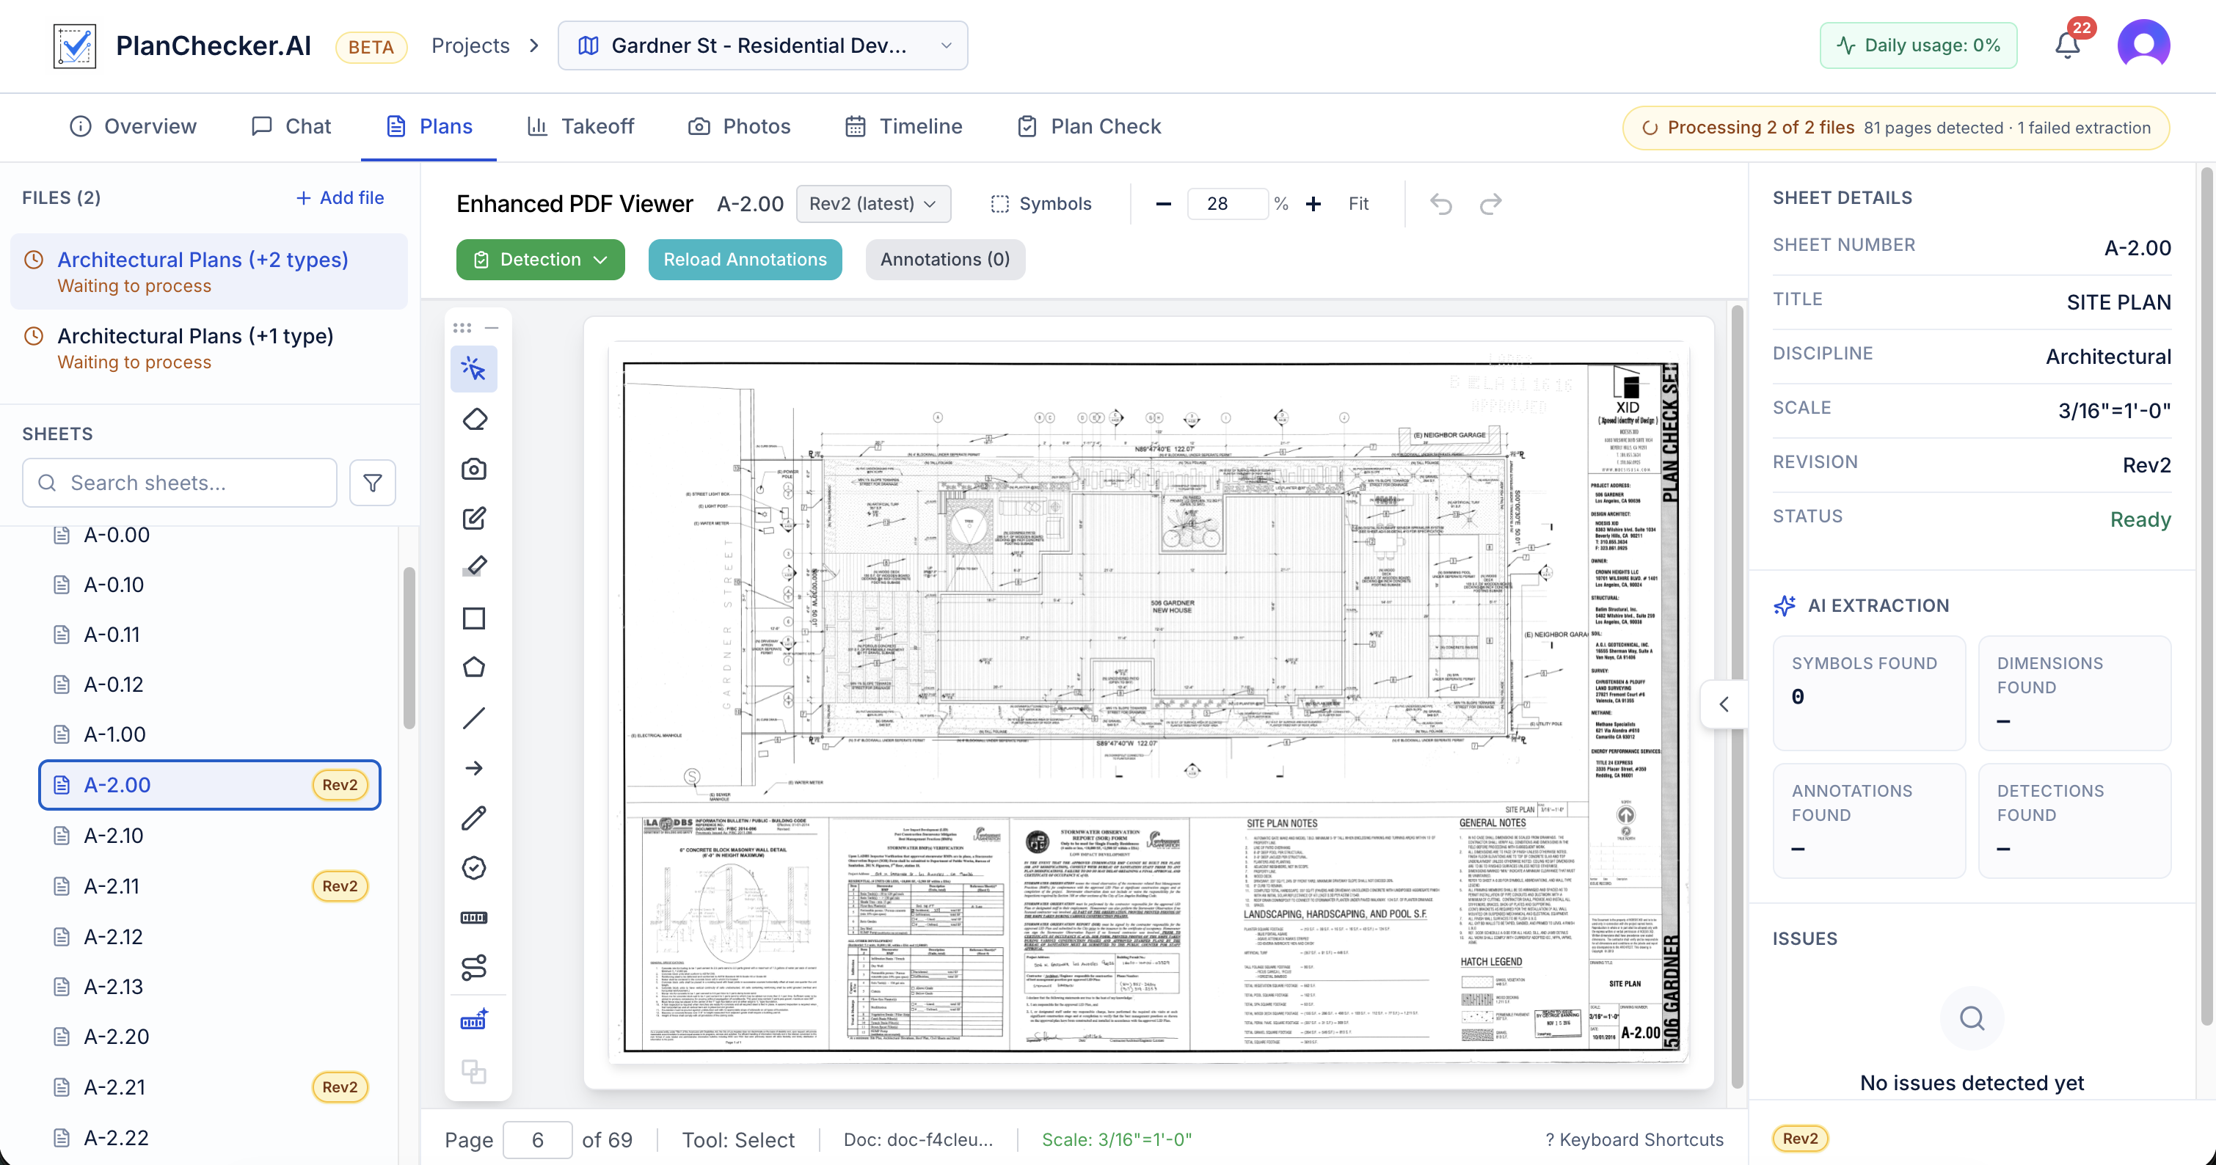Select the highlighter tool
The width and height of the screenshot is (2216, 1165).
(x=474, y=567)
